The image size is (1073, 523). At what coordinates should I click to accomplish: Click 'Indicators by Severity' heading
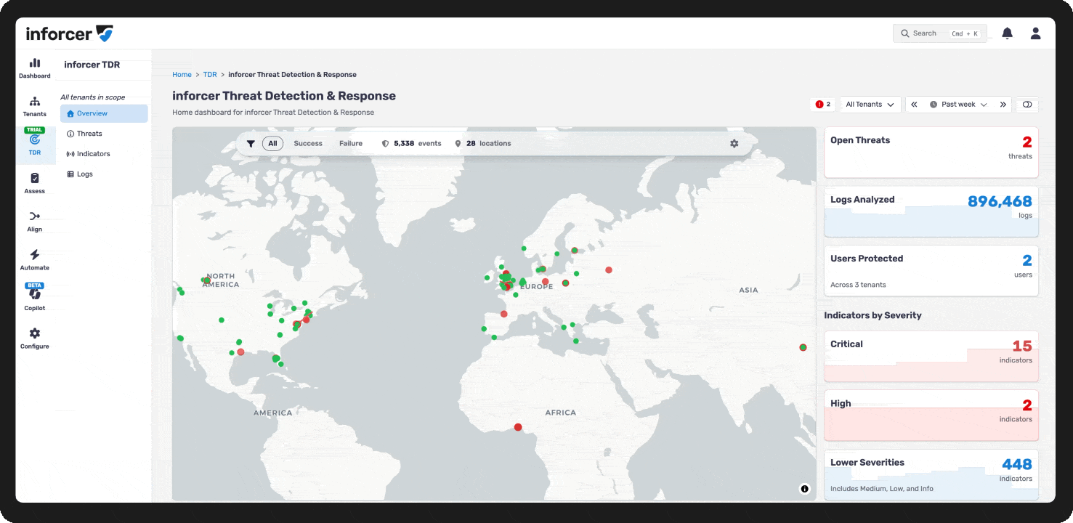pos(872,315)
